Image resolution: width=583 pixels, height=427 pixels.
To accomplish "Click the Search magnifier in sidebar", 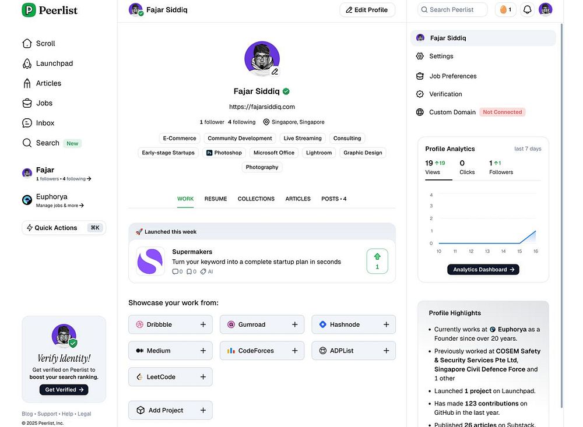I will tap(27, 143).
